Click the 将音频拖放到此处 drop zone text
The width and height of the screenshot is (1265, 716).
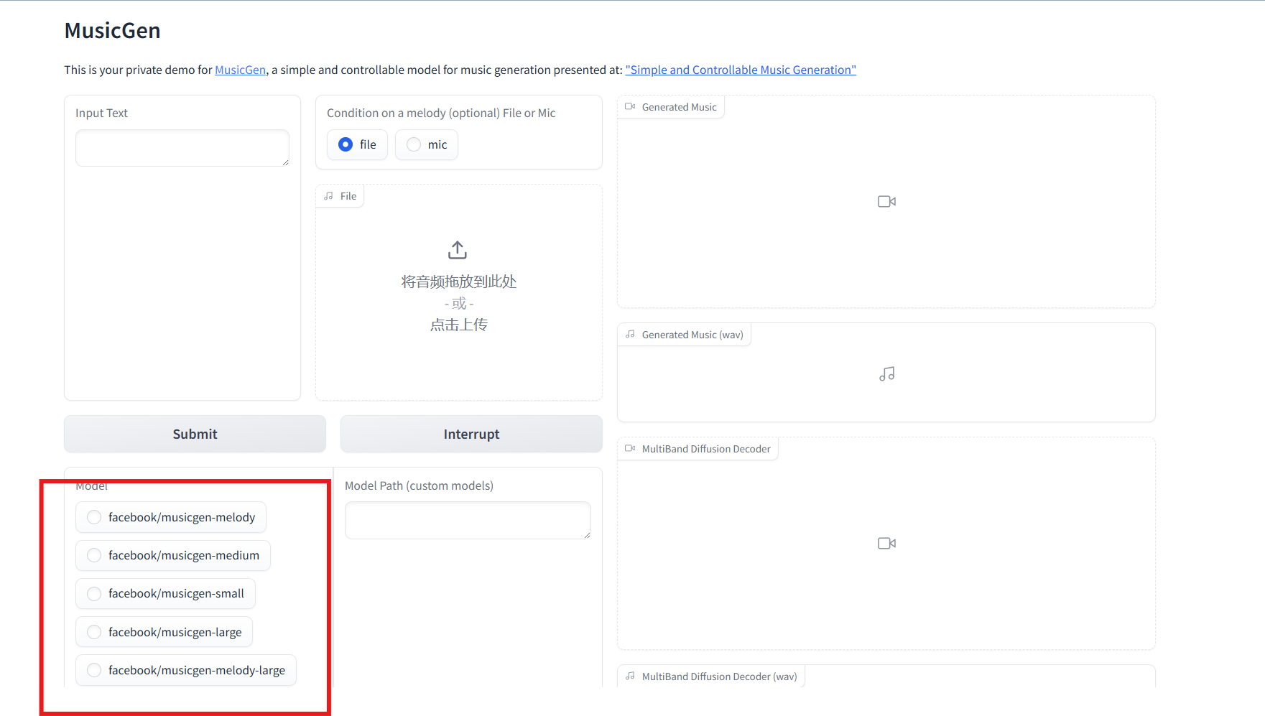459,282
